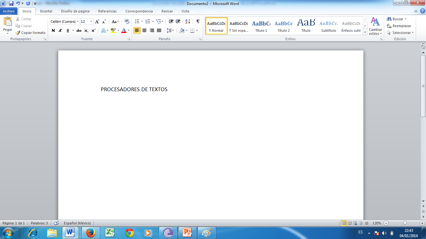Viewport: 426px width, 239px height.
Task: Toggle italic formatting (K)
Action: click(x=60, y=30)
